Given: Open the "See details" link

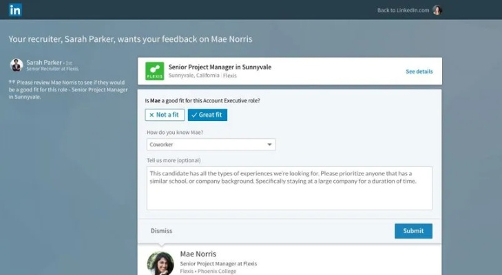Looking at the screenshot, I should pyautogui.click(x=419, y=71).
